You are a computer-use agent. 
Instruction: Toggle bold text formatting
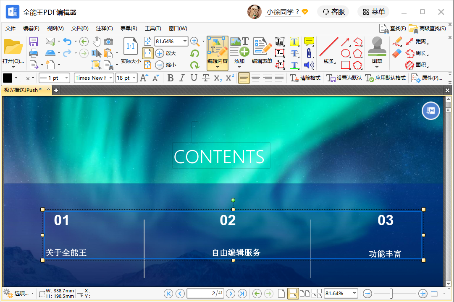pos(170,78)
